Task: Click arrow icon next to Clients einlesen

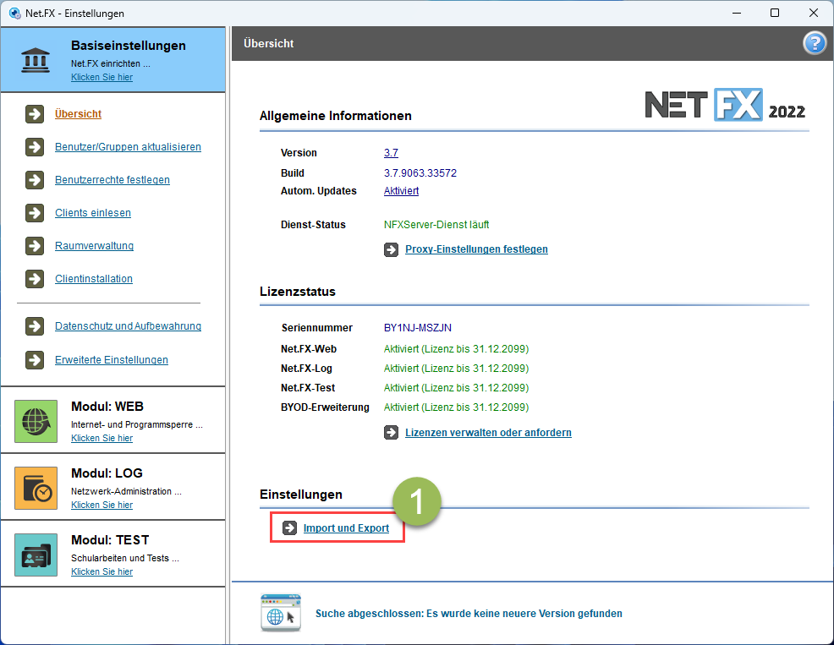Action: pos(35,213)
